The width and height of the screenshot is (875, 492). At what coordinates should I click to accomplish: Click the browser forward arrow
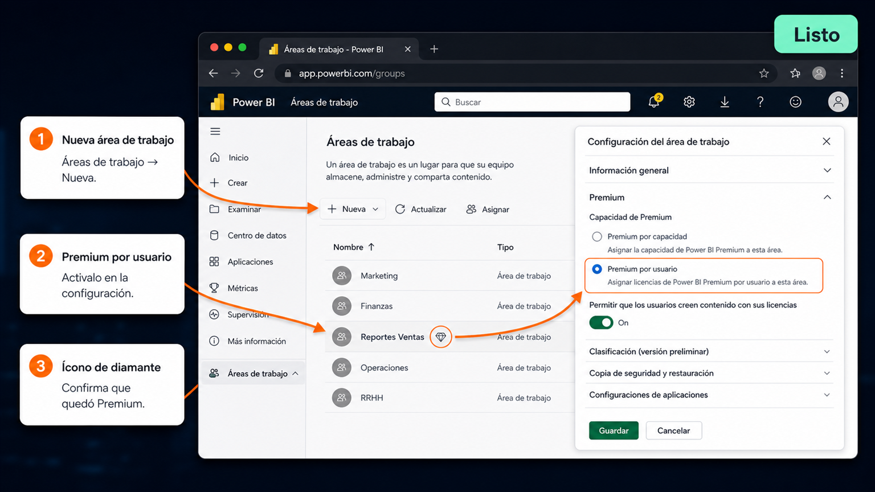click(236, 73)
